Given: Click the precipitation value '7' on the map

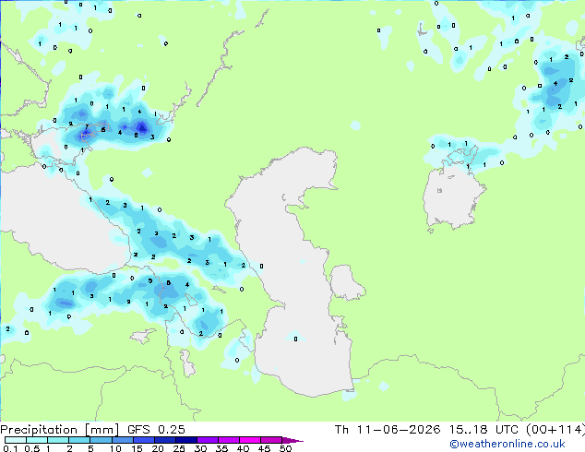Looking at the screenshot, I should [87, 126].
